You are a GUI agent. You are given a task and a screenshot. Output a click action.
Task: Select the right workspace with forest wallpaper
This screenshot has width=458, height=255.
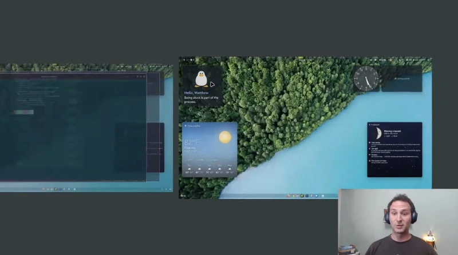305,128
